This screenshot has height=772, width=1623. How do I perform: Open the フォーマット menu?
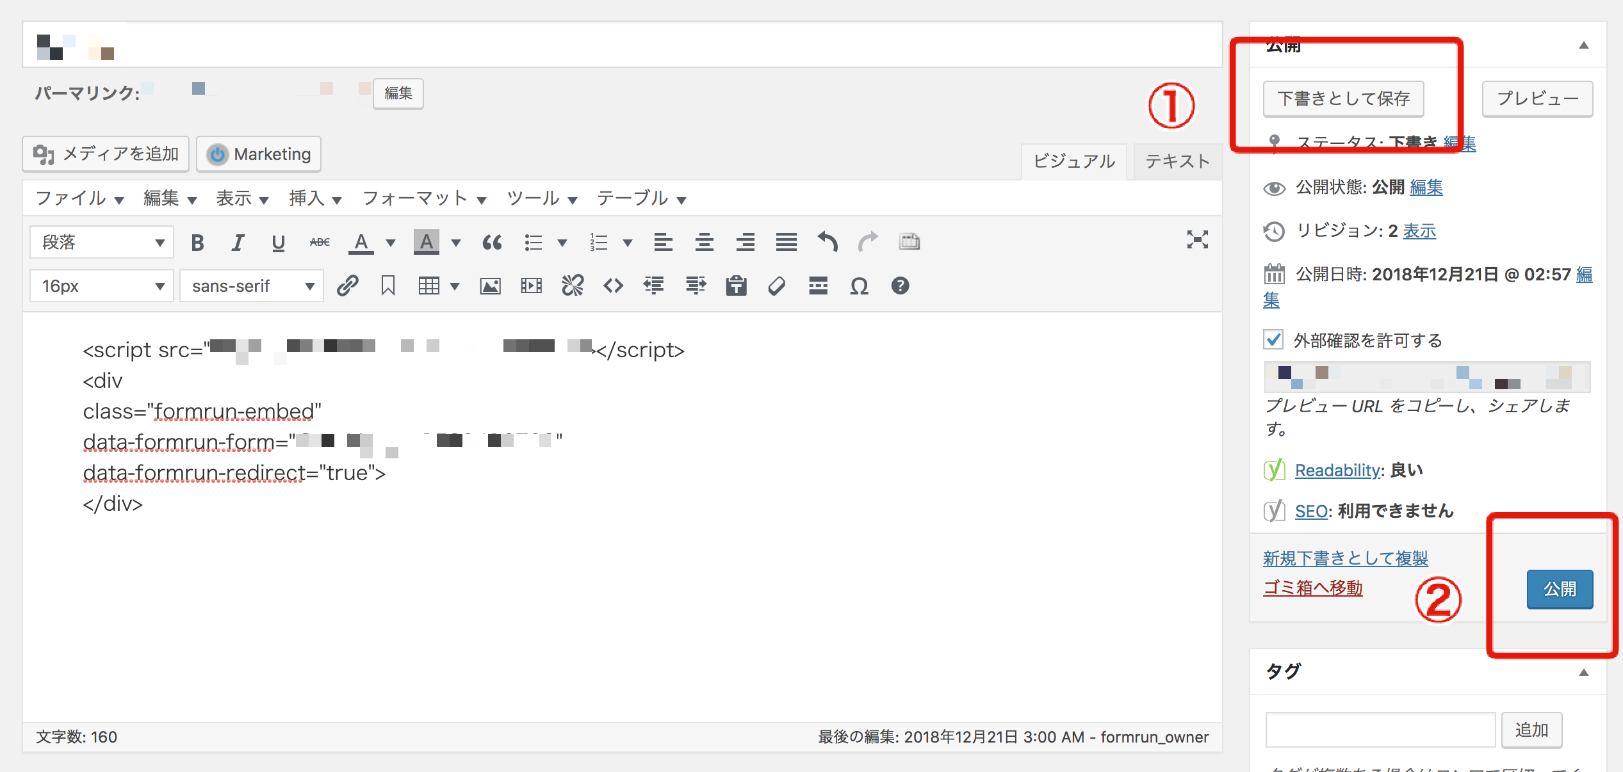click(424, 198)
